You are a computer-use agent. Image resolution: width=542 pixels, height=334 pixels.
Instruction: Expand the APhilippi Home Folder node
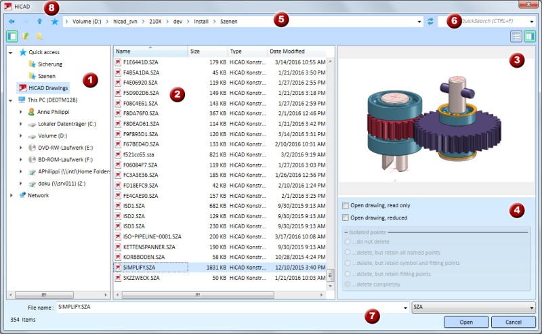[x=20, y=171]
